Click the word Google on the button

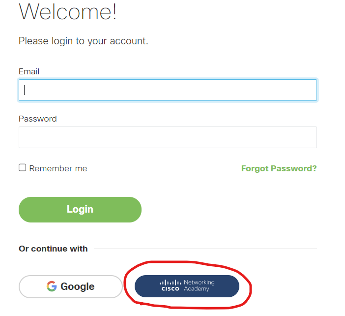click(77, 286)
